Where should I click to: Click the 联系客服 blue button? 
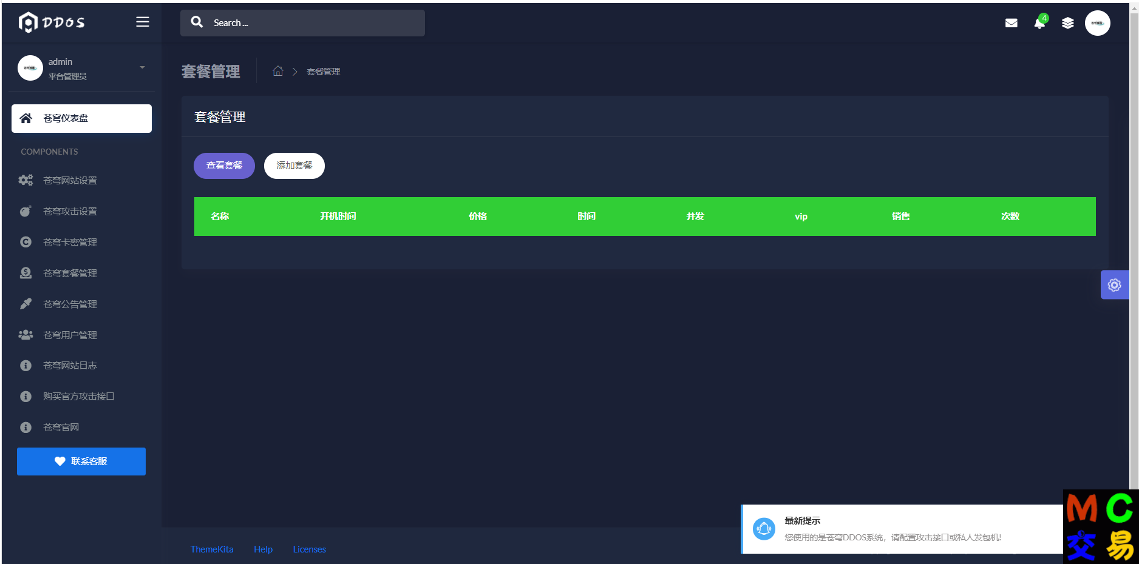[x=81, y=462]
